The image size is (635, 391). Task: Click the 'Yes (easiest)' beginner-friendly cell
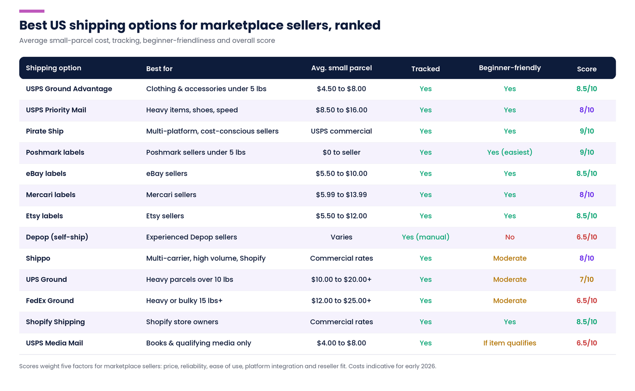coord(510,152)
